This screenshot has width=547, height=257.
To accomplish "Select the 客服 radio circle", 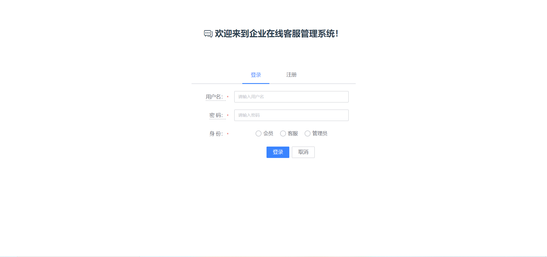I will pyautogui.click(x=283, y=133).
